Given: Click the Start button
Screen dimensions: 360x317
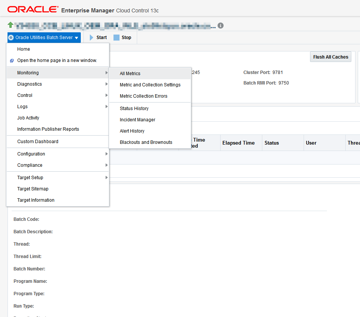Looking at the screenshot, I should [x=98, y=38].
